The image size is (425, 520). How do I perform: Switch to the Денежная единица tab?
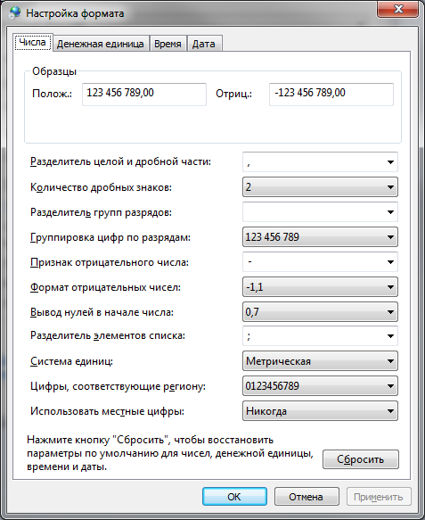(101, 44)
